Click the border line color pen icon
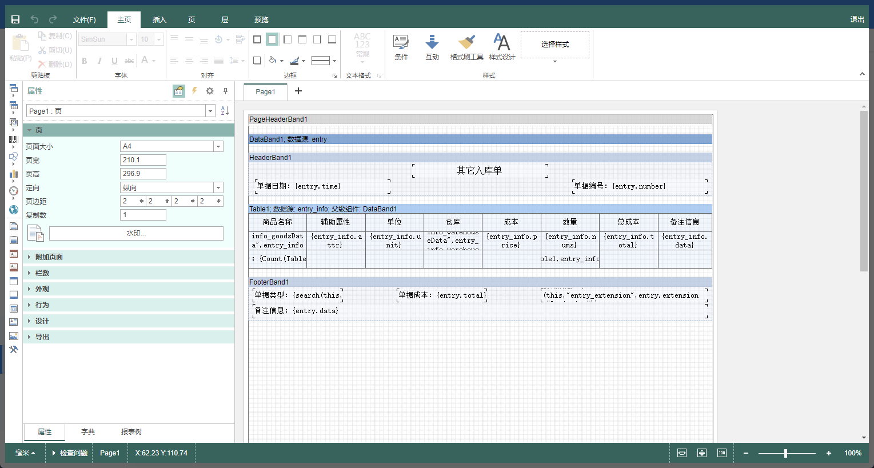Screen dimensions: 874x468 pos(294,60)
